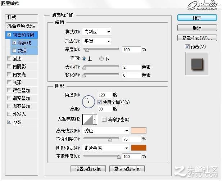This screenshot has width=222, height=181.
Task: Enable the 内阴影 checkbox
Action: pyautogui.click(x=9, y=66)
